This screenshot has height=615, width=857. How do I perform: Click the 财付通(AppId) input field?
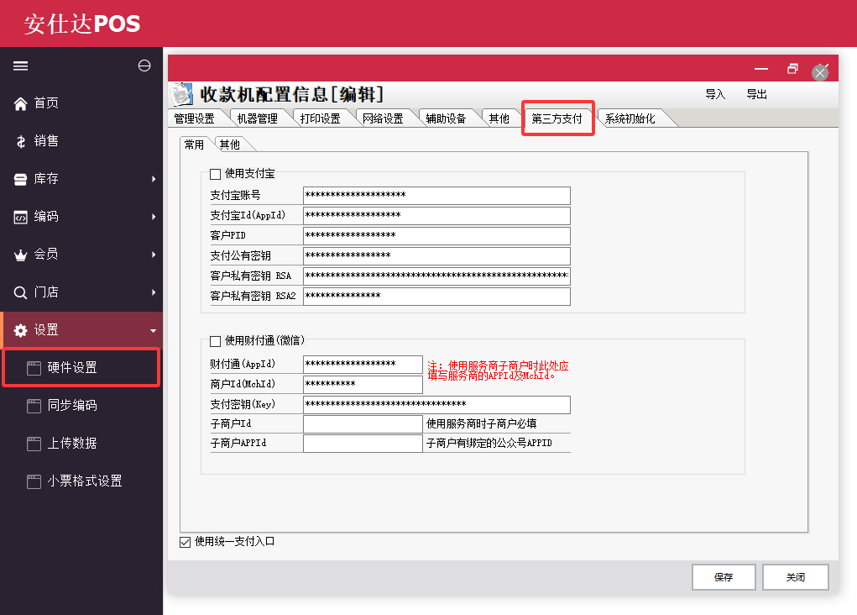[363, 365]
